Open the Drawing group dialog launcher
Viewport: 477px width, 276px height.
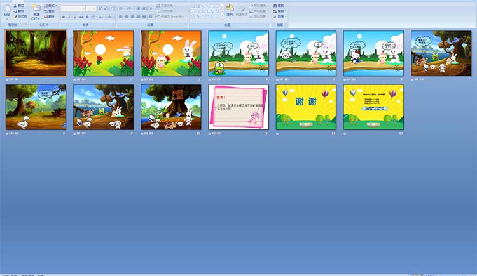click(268, 24)
